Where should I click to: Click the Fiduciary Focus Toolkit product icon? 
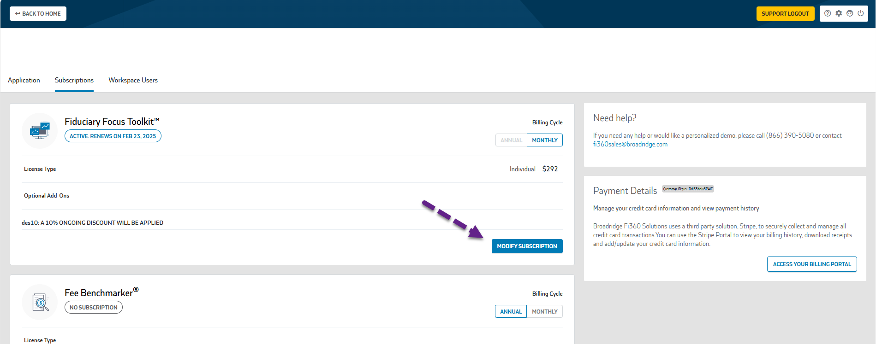click(x=40, y=131)
